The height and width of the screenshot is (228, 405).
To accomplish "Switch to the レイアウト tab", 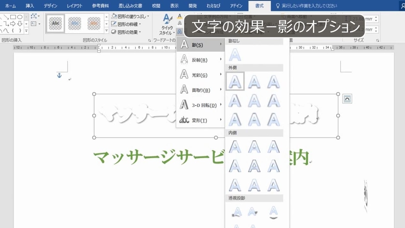I will [x=74, y=6].
